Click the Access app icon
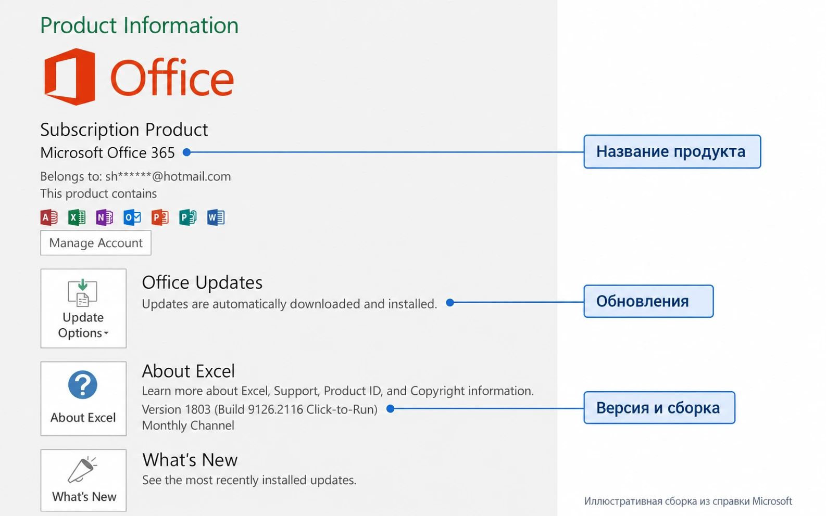This screenshot has width=826, height=516. [x=49, y=217]
